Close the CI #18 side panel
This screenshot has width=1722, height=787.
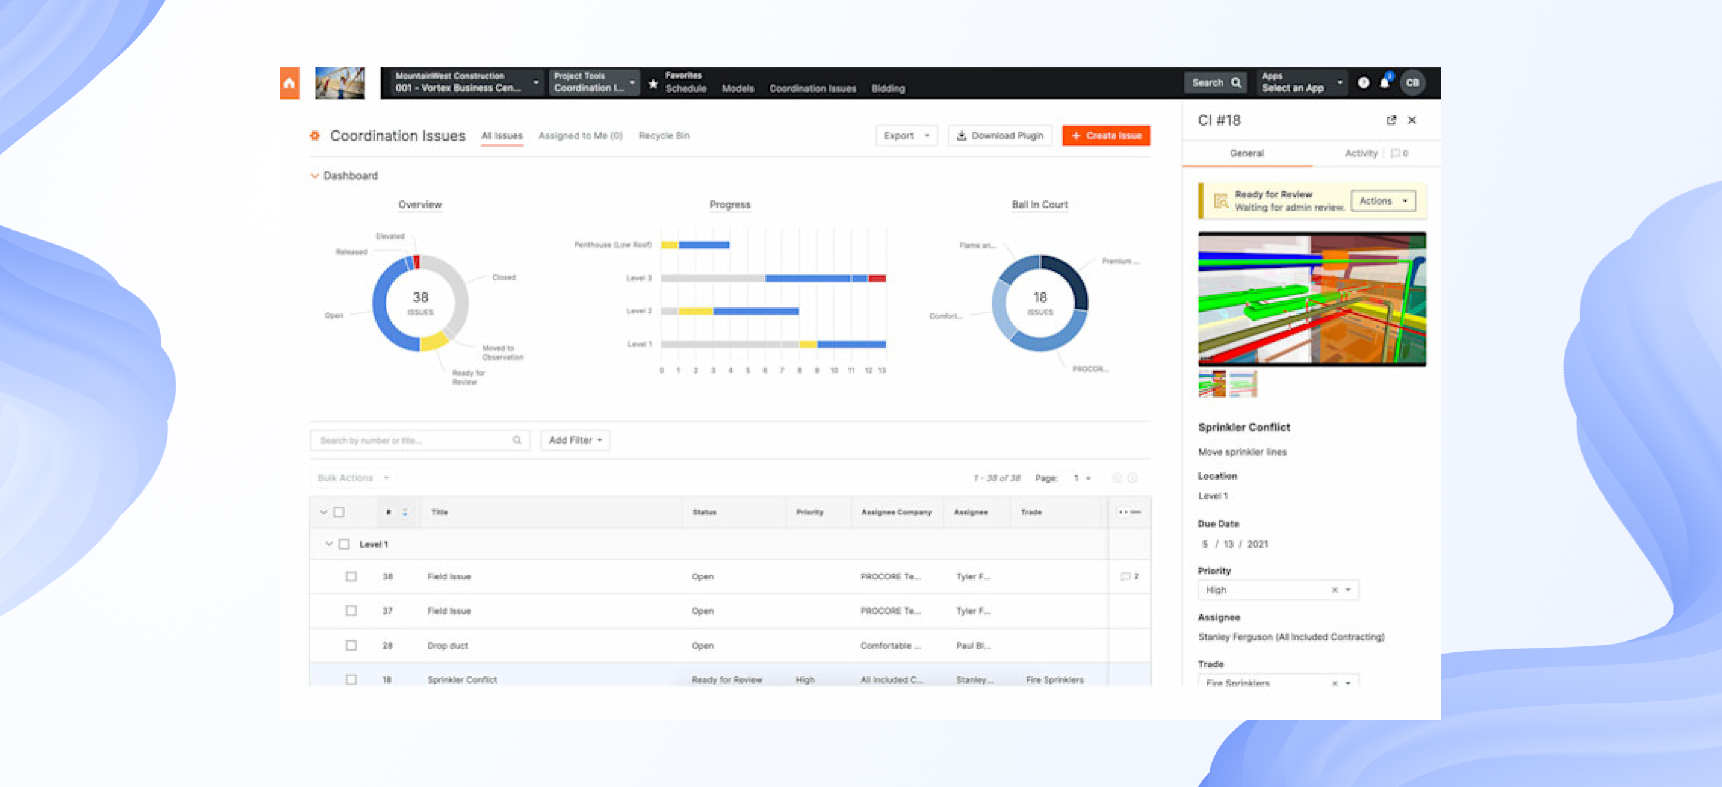1412,120
